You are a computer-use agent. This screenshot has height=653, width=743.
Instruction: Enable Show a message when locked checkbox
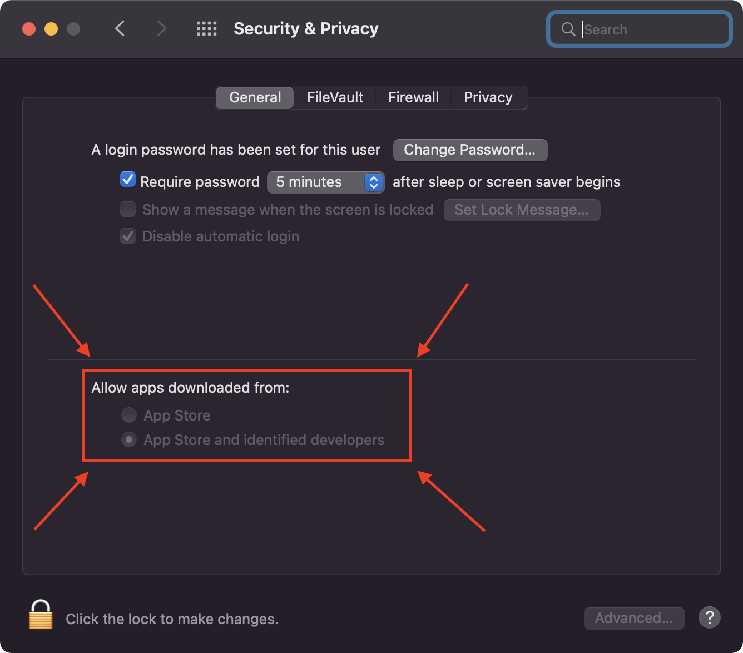128,209
